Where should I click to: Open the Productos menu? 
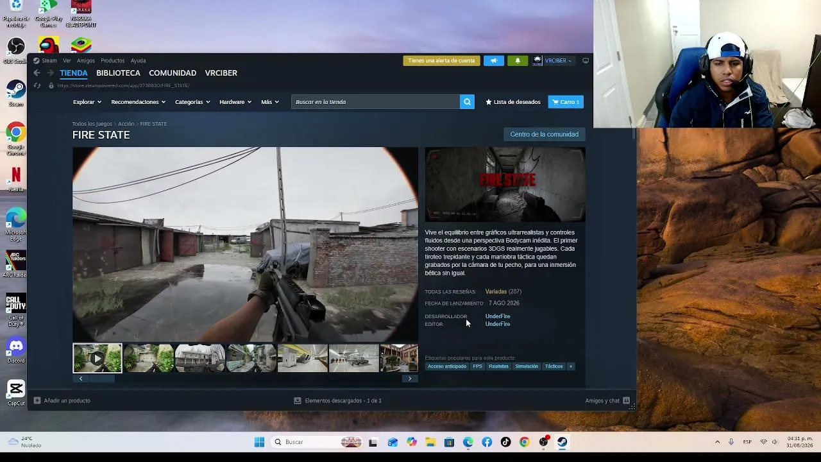112,61
